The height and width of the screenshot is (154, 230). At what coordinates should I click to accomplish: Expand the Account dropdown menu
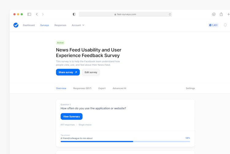(78, 25)
